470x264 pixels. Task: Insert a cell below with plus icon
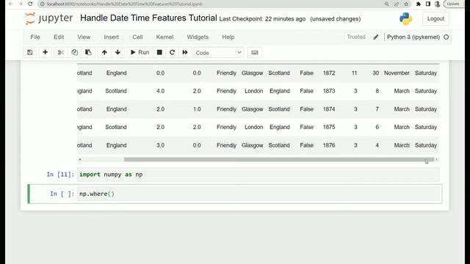[45, 52]
